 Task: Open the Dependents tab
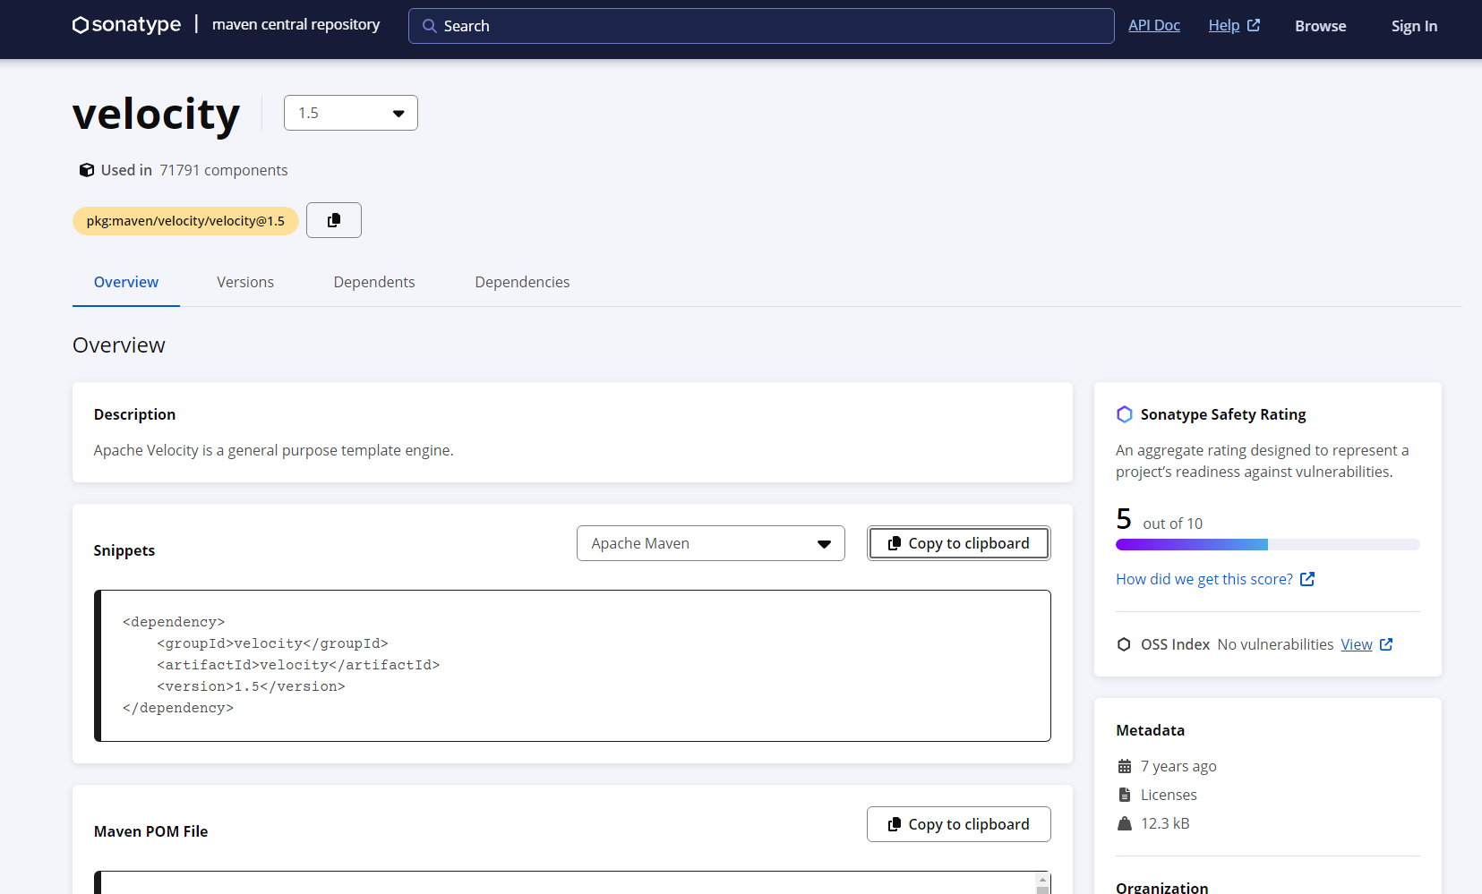click(x=374, y=282)
